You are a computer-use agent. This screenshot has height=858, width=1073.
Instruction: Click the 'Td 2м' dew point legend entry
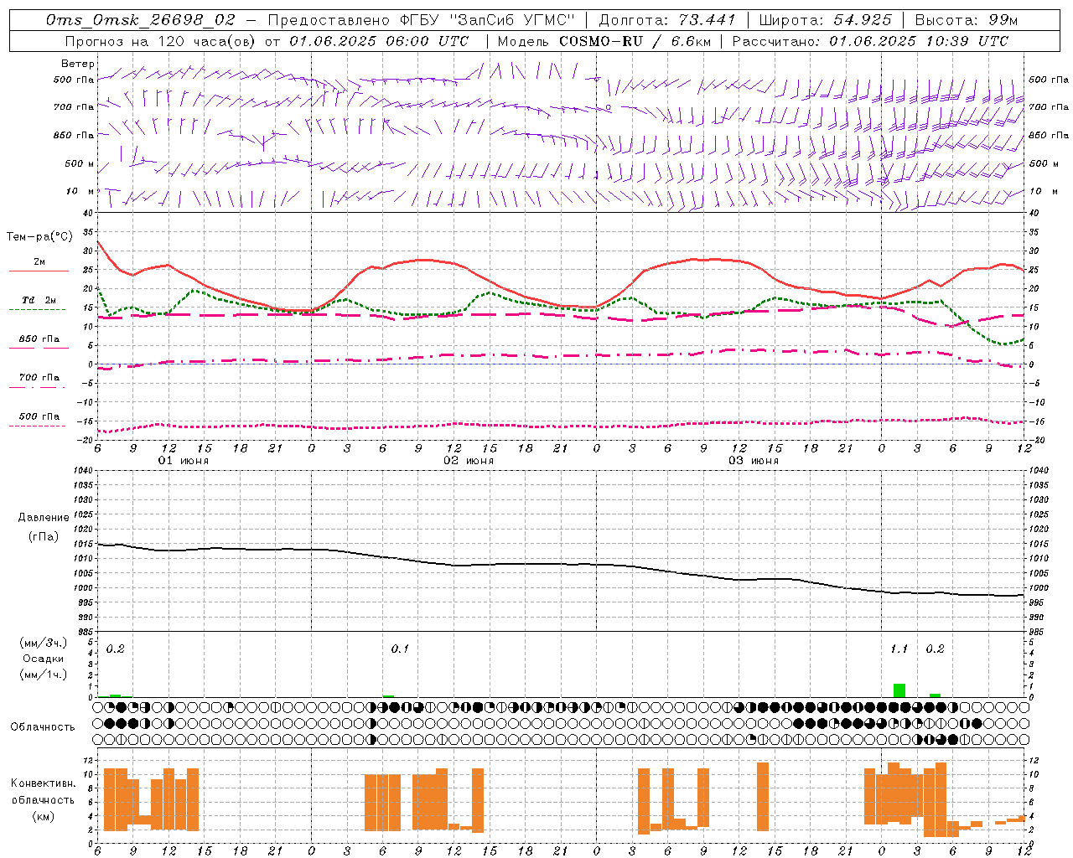pos(39,300)
